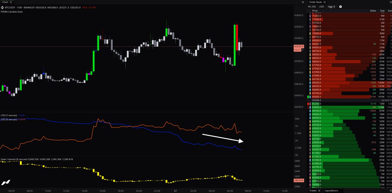
Task: Close the Trades tab with its X
Action: tap(319, 191)
